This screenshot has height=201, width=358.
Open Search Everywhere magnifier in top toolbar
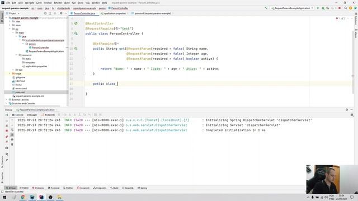[x=346, y=8]
